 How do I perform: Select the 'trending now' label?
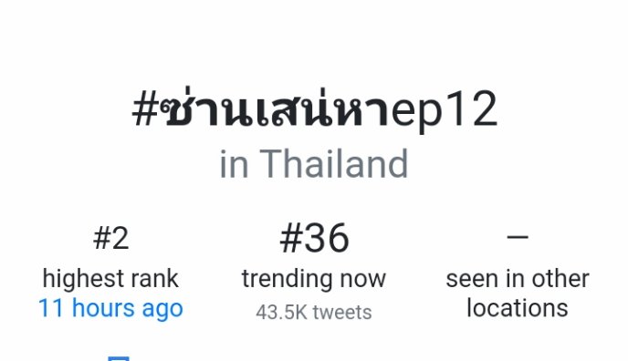tap(314, 279)
